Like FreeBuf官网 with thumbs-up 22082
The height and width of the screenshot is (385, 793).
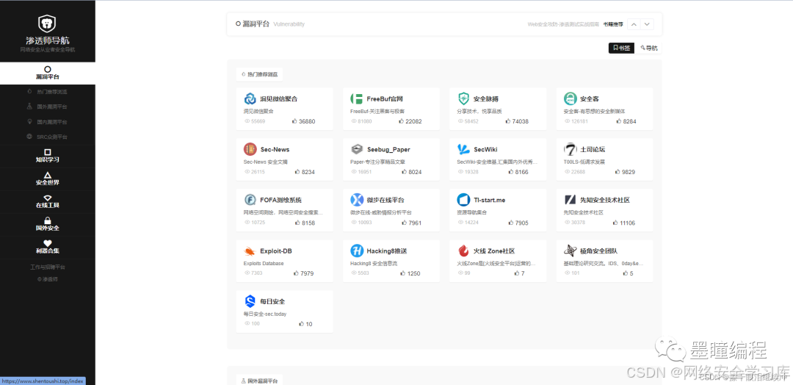402,121
